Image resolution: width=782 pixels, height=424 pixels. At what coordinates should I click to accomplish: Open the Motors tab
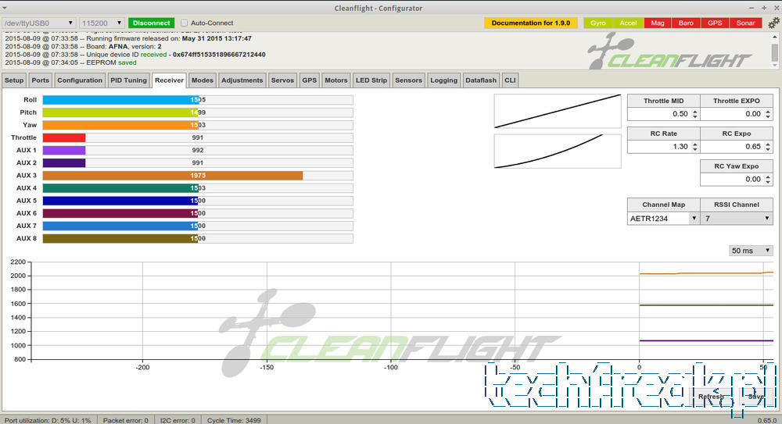tap(336, 80)
